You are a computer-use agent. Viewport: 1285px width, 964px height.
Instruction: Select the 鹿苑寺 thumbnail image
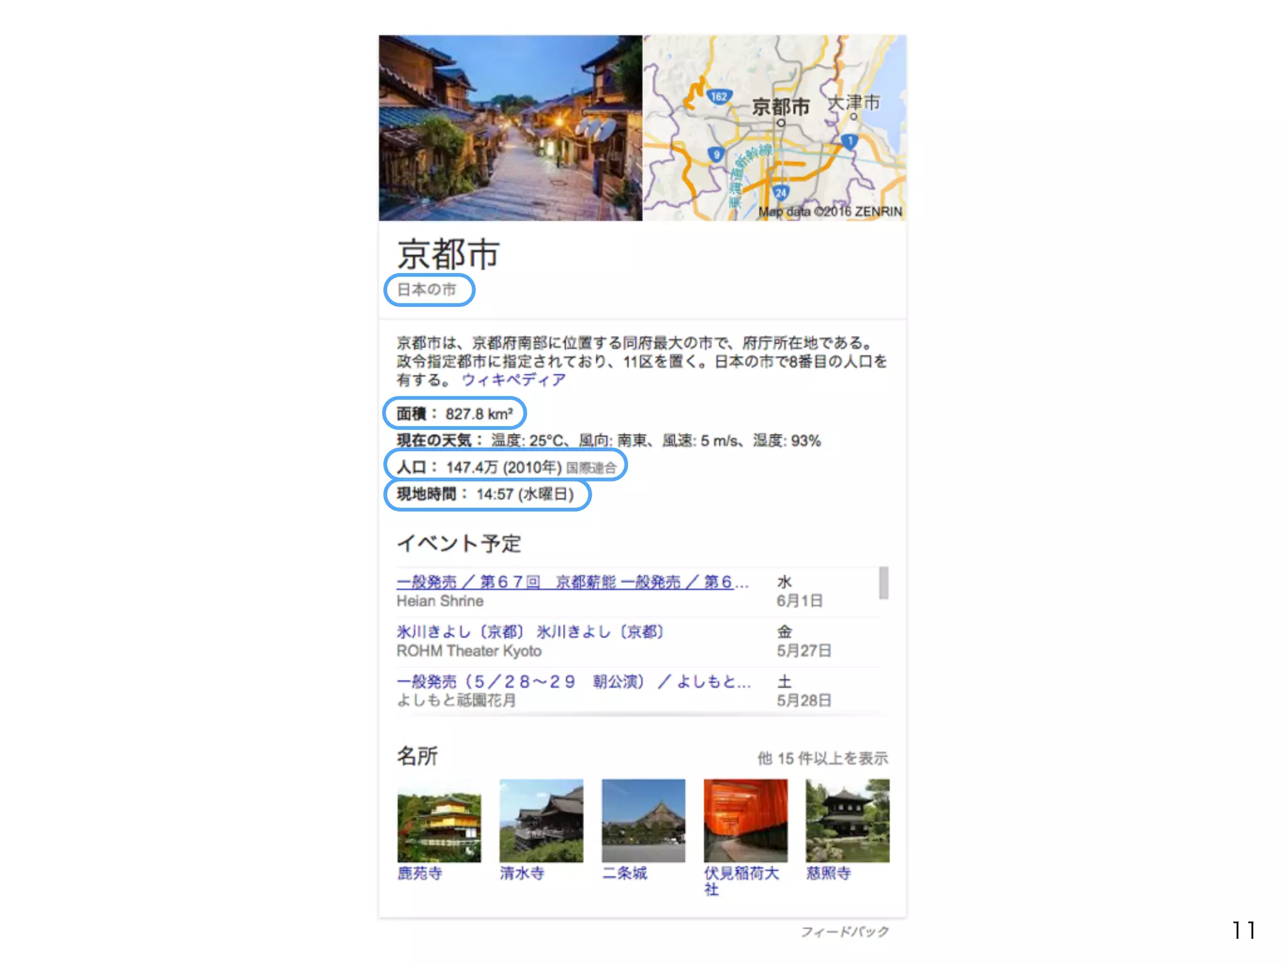tap(439, 820)
